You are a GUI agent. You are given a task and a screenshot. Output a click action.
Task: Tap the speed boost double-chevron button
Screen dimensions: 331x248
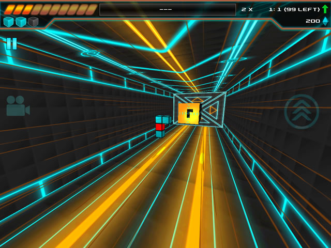tap(302, 112)
